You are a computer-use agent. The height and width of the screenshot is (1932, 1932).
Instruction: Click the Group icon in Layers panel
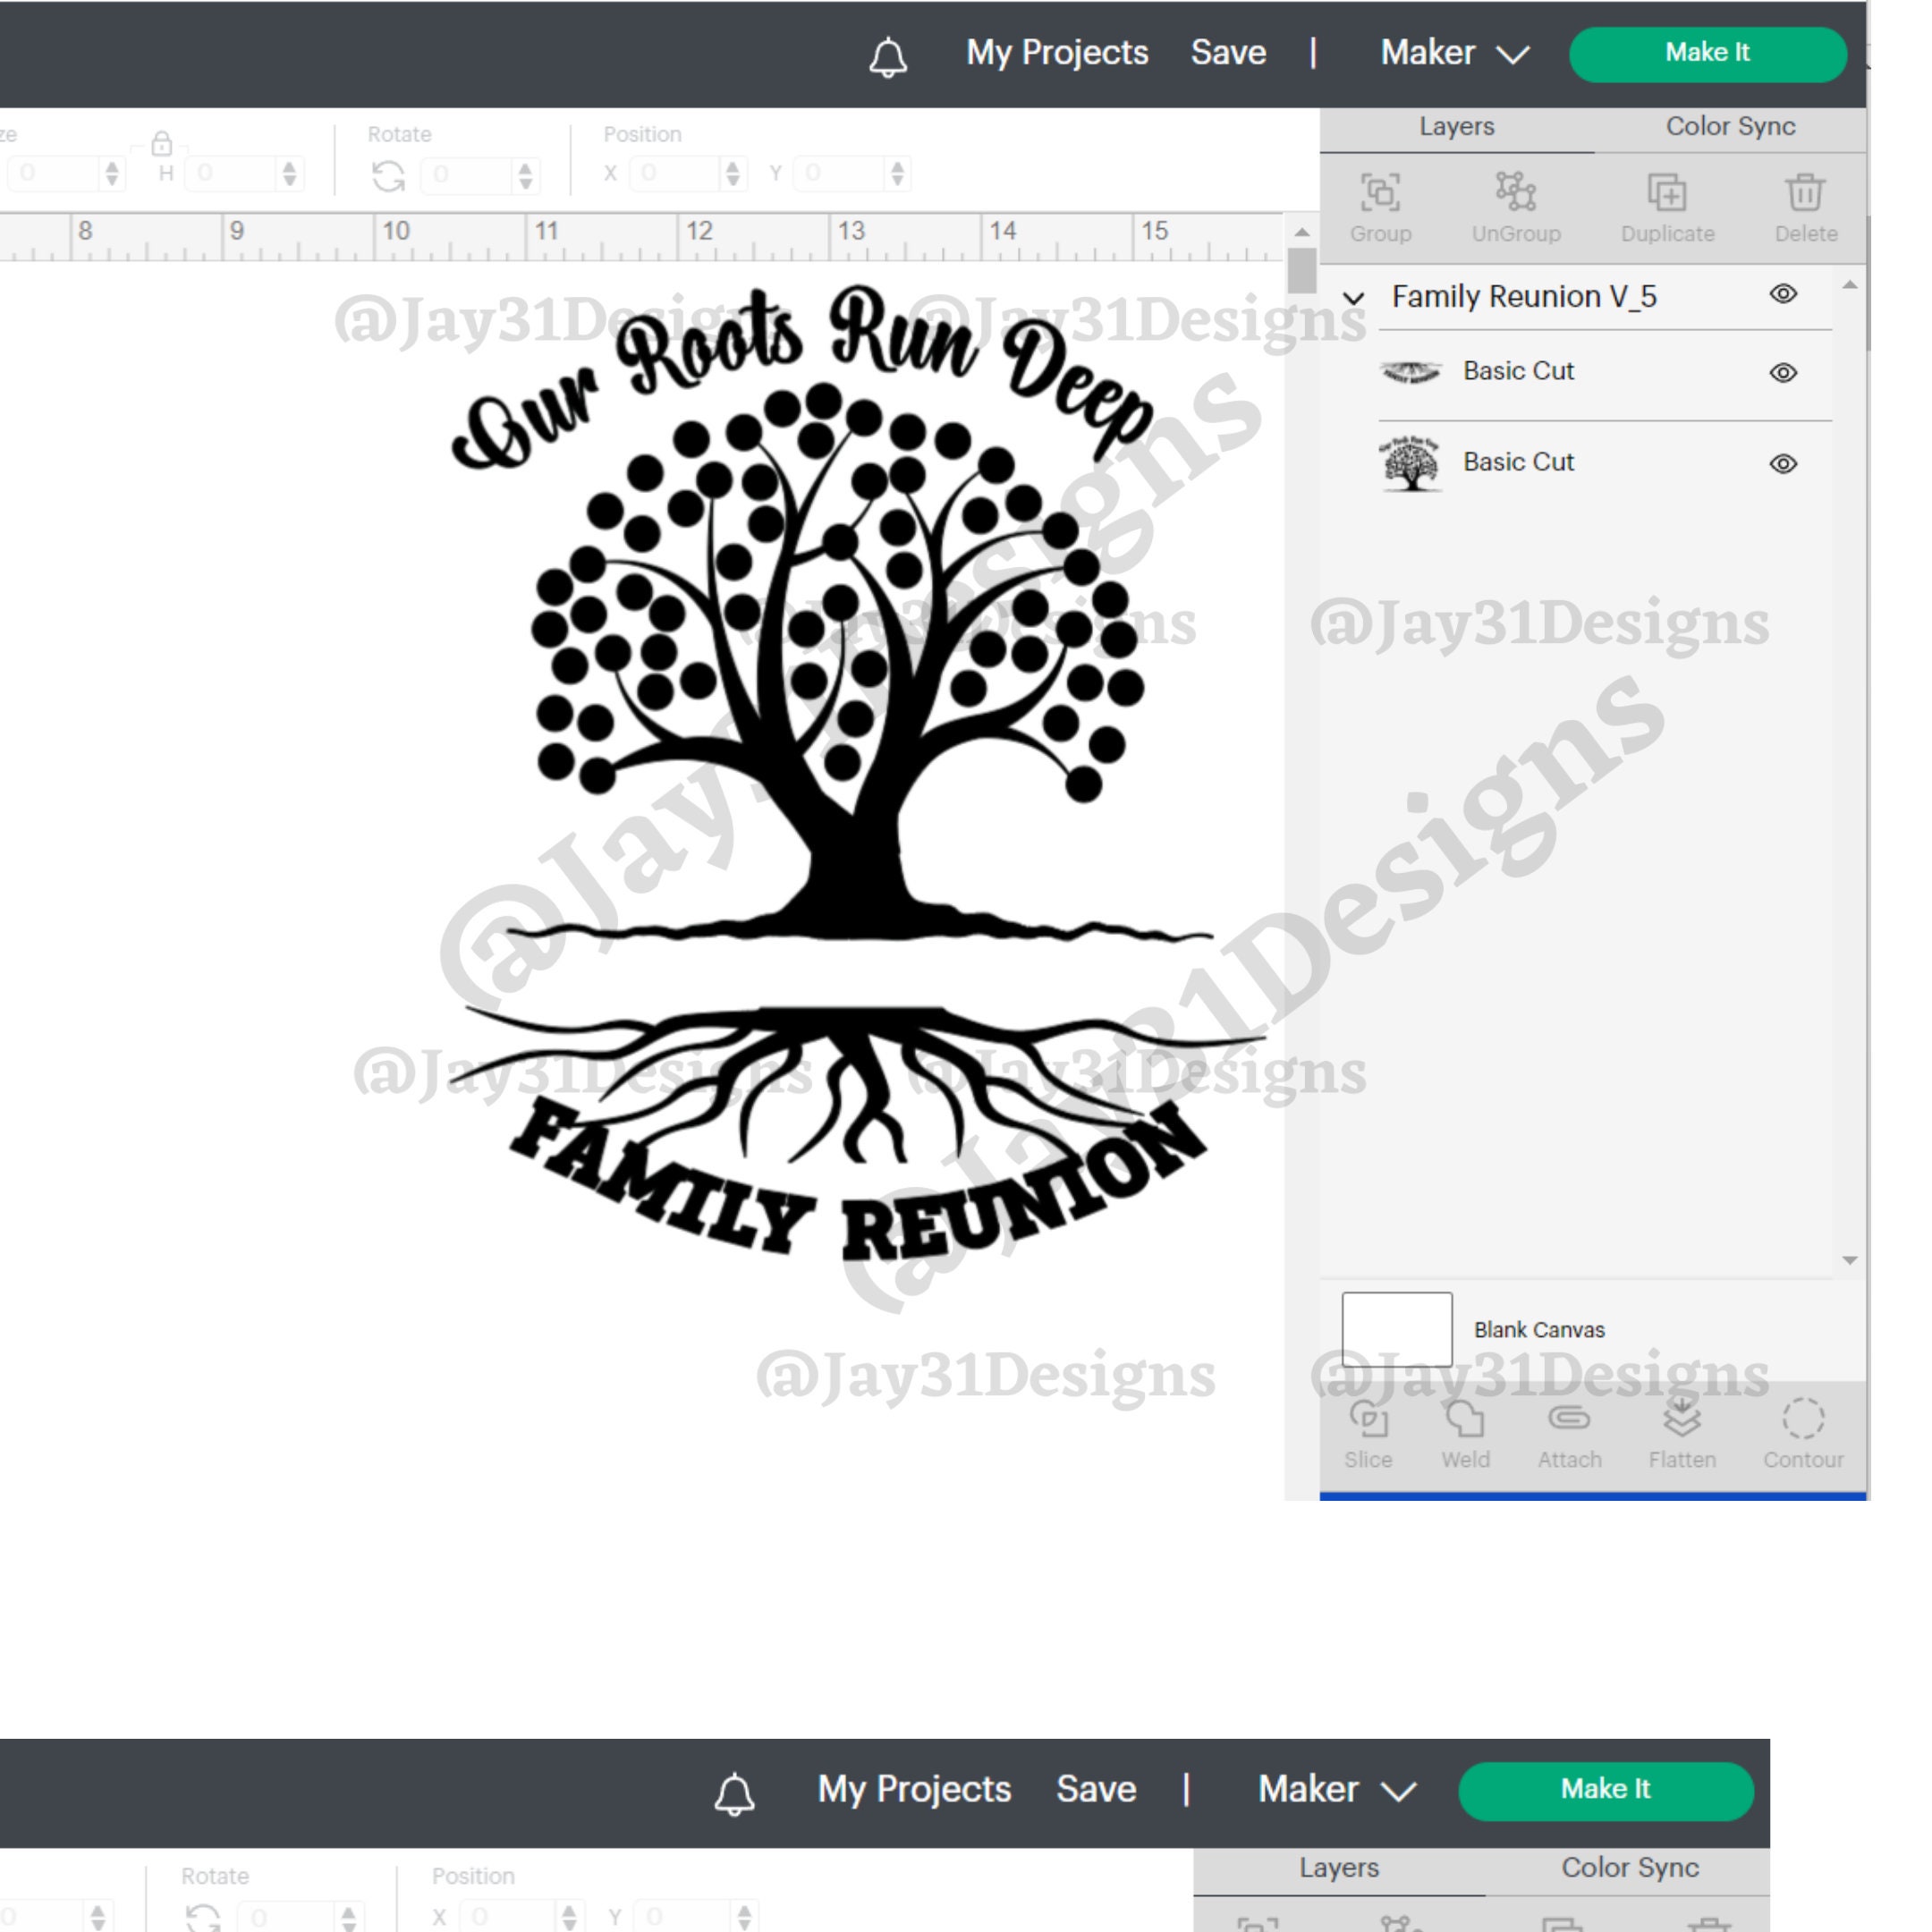tap(1381, 195)
